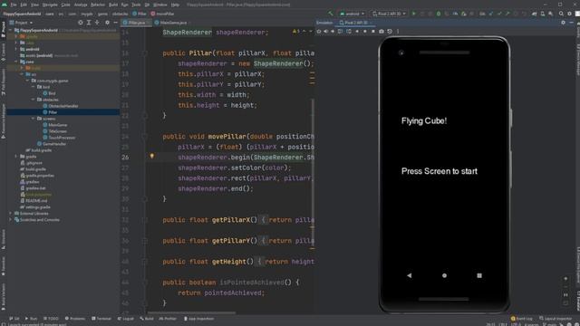Click the emulator snapshots clock icon
Image resolution: width=580 pixels, height=326 pixels.
click(390, 32)
